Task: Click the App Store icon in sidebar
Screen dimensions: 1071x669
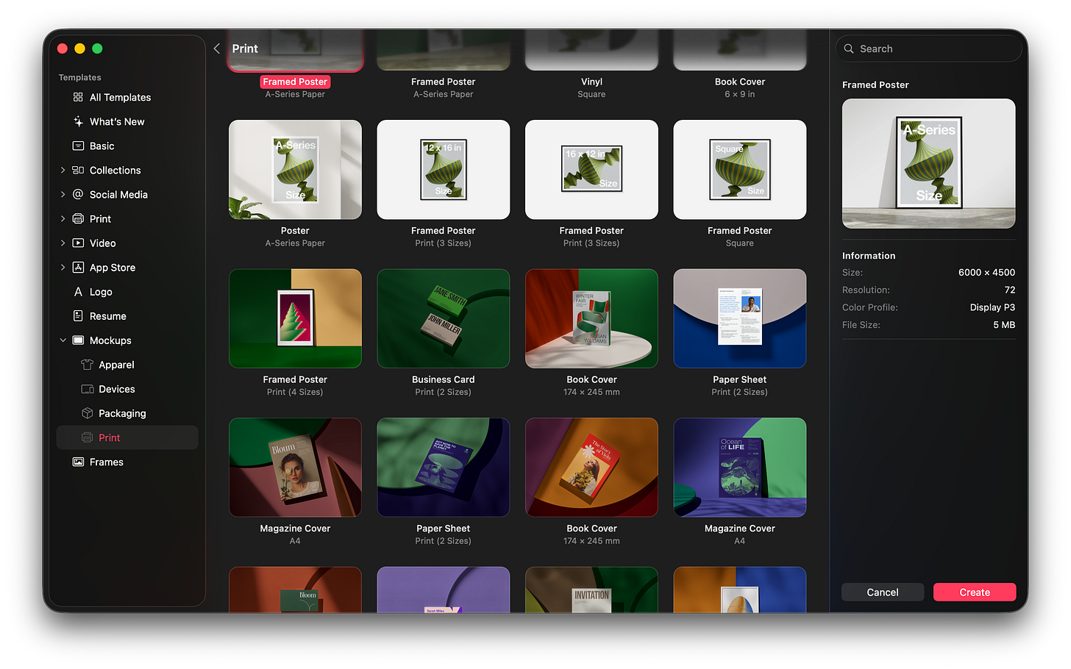Action: pos(78,267)
